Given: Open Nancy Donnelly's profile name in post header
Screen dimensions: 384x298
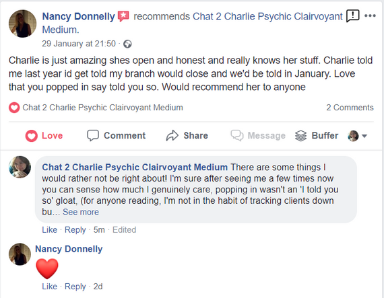Looking at the screenshot, I should (78, 16).
